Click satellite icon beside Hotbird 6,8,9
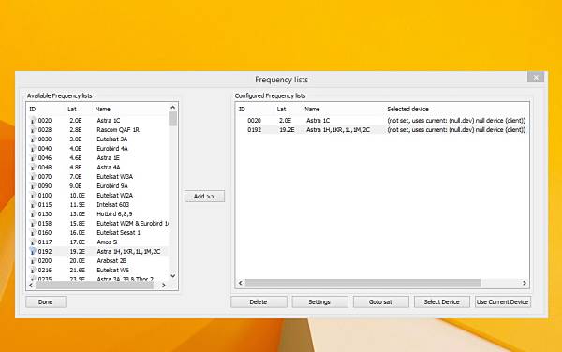Viewport: 562px width, 352px height. [33, 213]
